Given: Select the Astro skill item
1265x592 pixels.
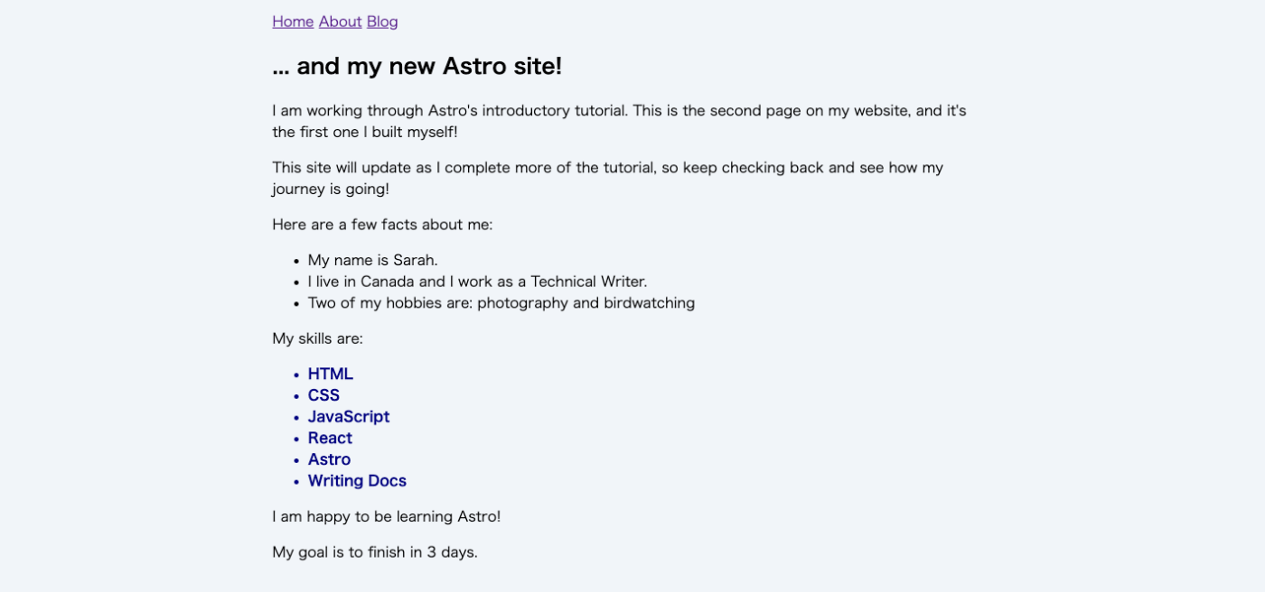Looking at the screenshot, I should pos(329,459).
